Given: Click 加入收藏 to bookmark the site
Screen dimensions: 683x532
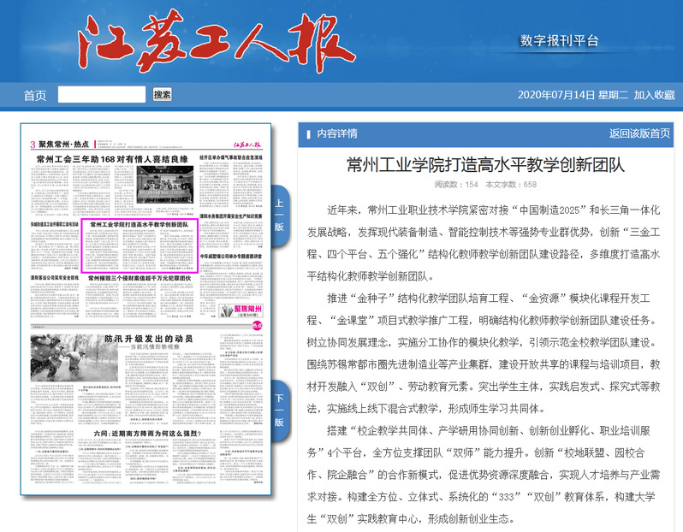Looking at the screenshot, I should pyautogui.click(x=654, y=95).
